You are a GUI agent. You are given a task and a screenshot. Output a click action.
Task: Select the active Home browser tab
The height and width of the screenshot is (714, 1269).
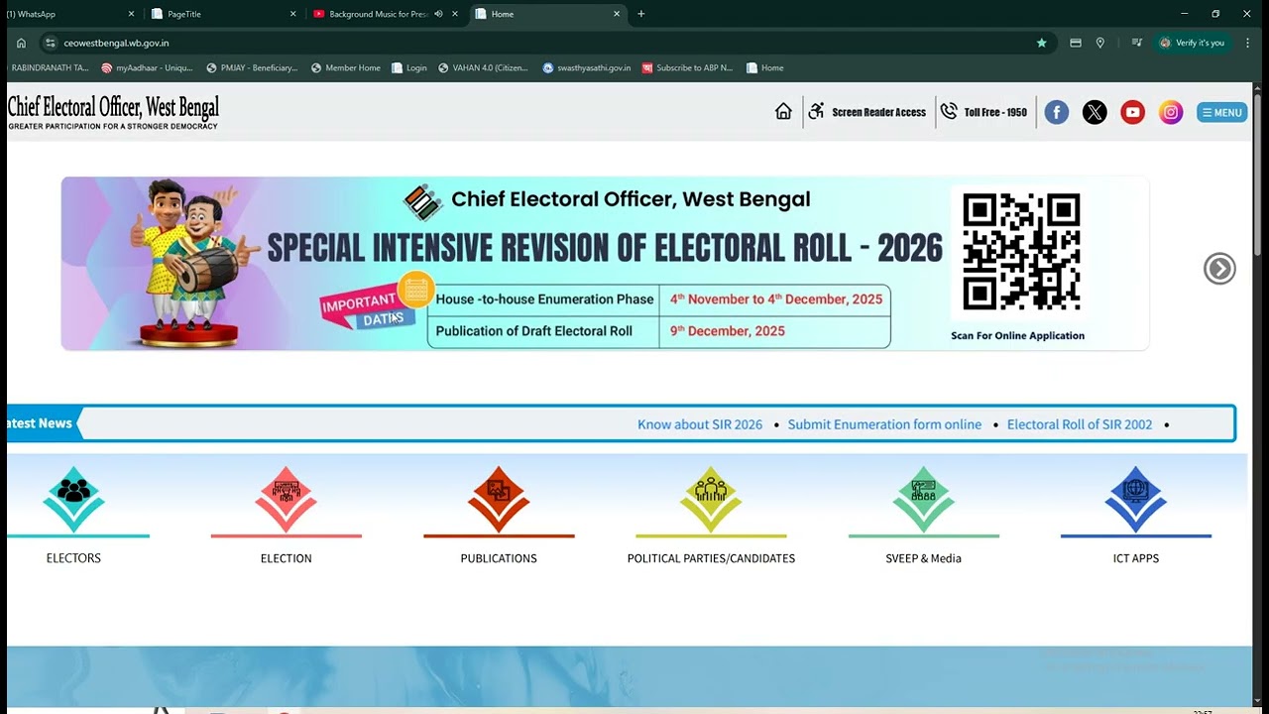pos(547,14)
